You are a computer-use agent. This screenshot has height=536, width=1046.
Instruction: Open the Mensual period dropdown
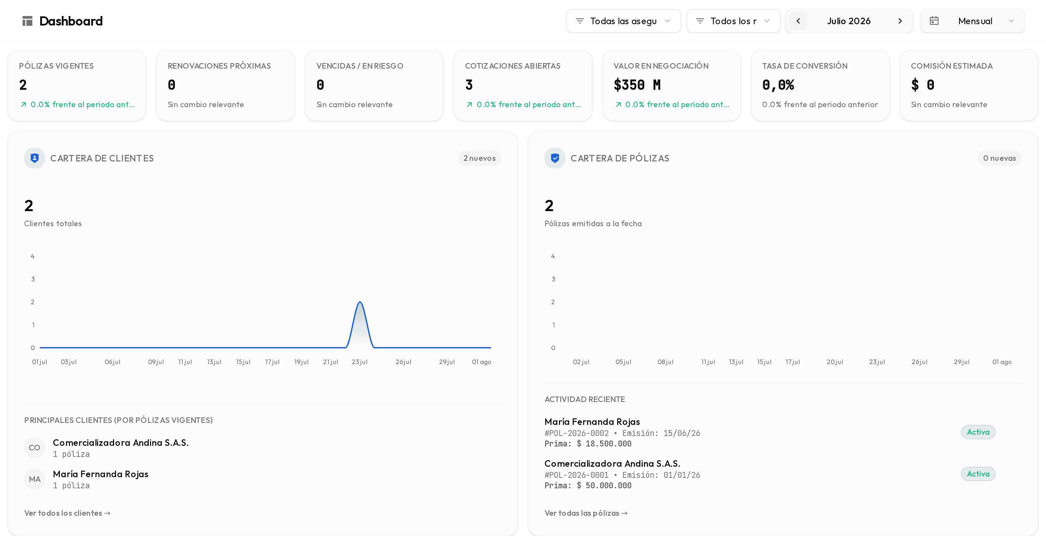coord(972,21)
